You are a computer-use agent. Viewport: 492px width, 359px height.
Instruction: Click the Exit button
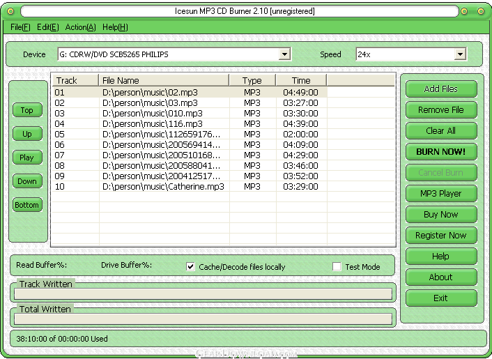coord(441,298)
